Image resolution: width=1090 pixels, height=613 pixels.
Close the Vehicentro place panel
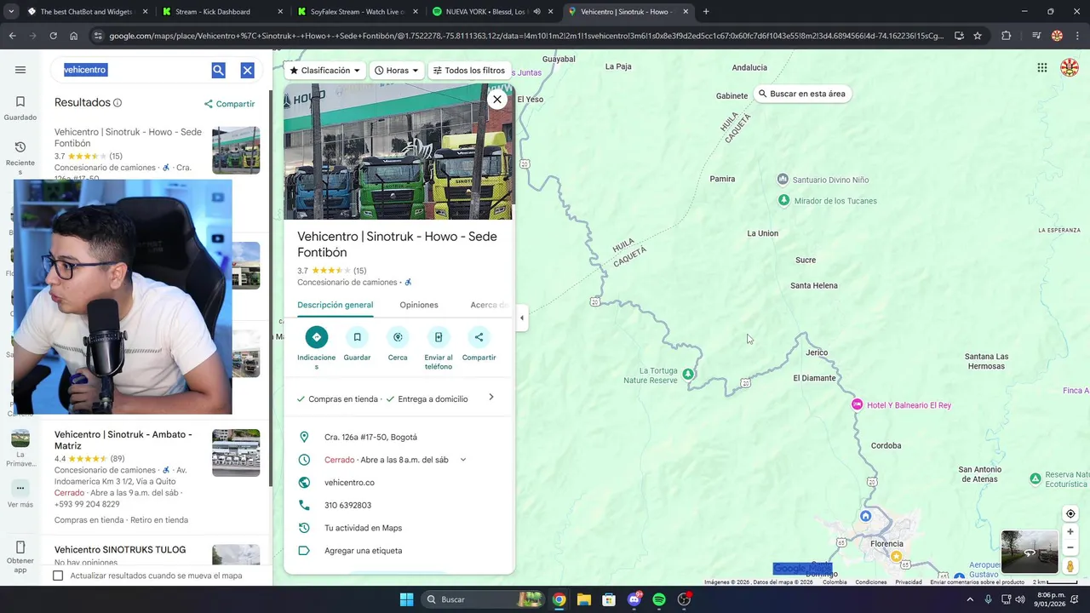(x=497, y=99)
